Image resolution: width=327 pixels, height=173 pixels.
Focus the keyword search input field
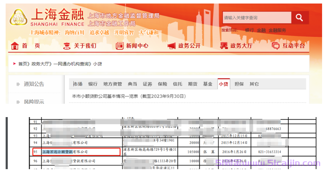point(257,18)
